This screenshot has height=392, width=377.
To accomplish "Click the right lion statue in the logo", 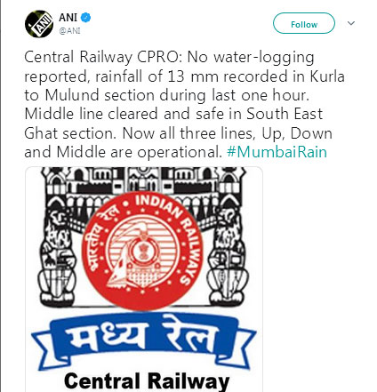I will click(228, 256).
